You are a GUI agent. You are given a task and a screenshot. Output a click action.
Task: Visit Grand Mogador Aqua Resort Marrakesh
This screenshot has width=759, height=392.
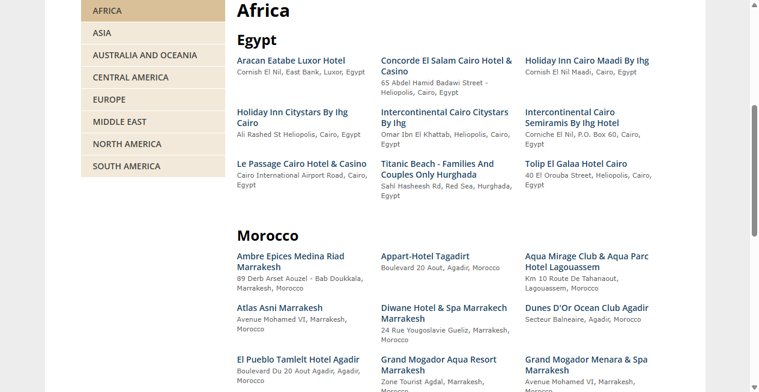438,365
